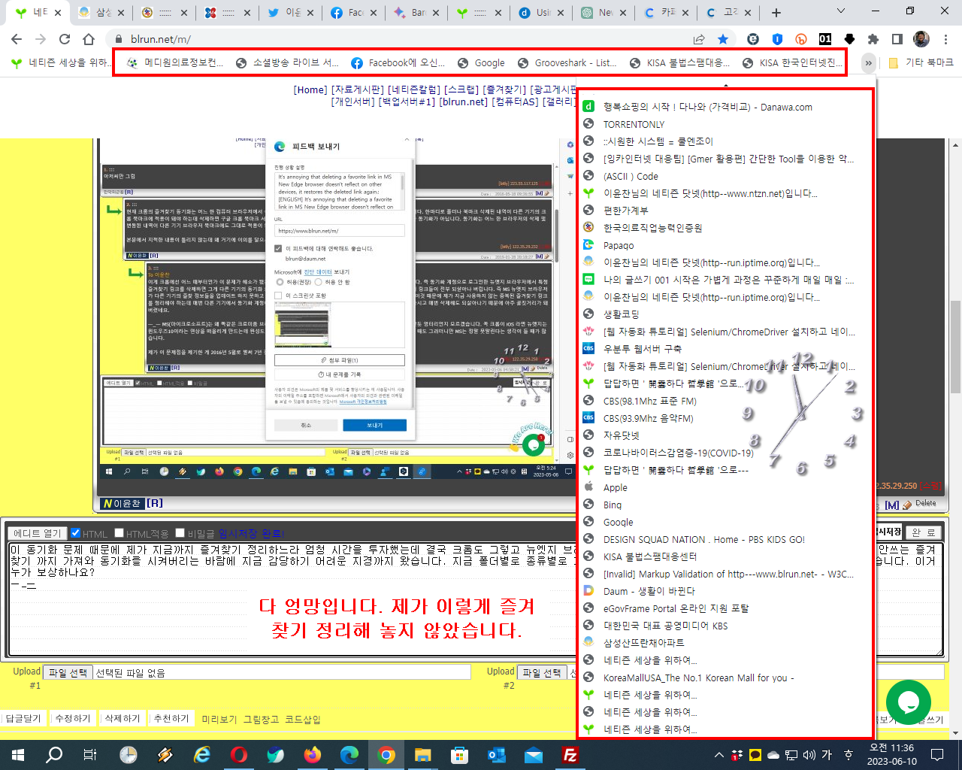Click the 코드삽입 link

[x=303, y=720]
